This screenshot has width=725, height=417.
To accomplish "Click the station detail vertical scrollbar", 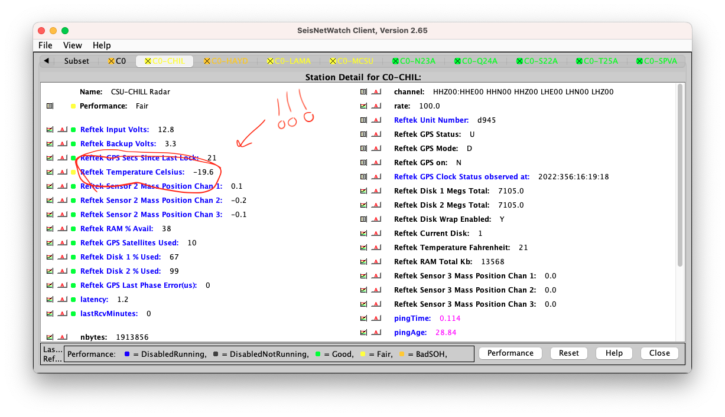I will (680, 177).
